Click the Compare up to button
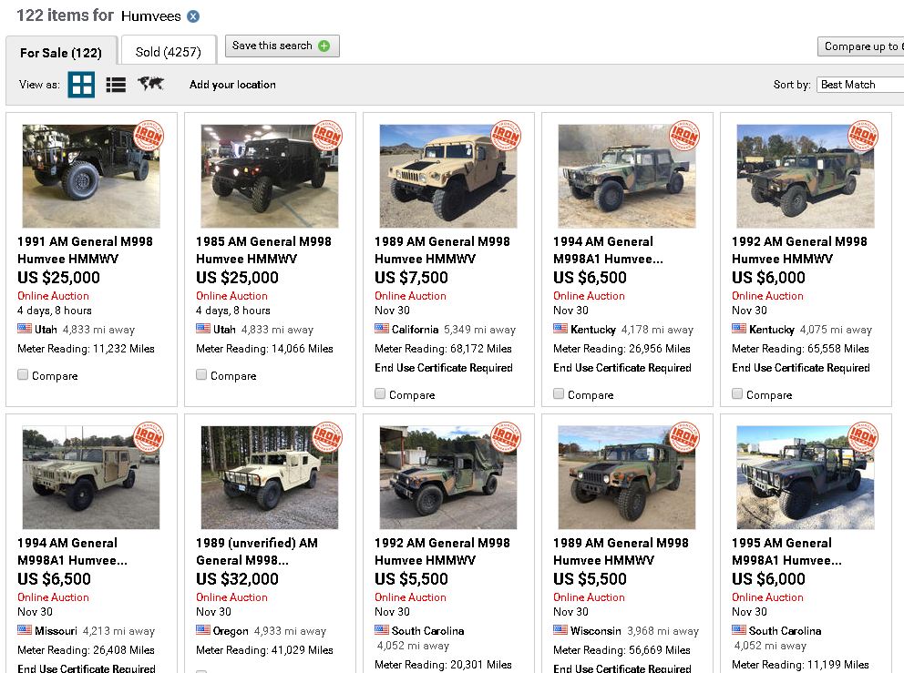 (x=861, y=46)
